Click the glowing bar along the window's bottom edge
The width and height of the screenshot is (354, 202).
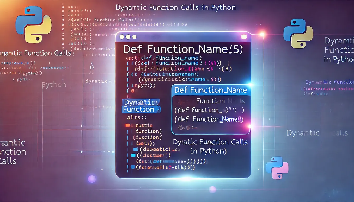184,178
